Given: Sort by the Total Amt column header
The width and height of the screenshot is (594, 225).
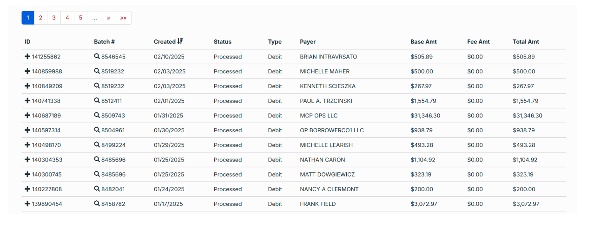Looking at the screenshot, I should (526, 42).
